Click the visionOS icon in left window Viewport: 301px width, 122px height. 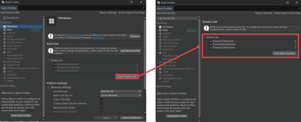point(4,75)
